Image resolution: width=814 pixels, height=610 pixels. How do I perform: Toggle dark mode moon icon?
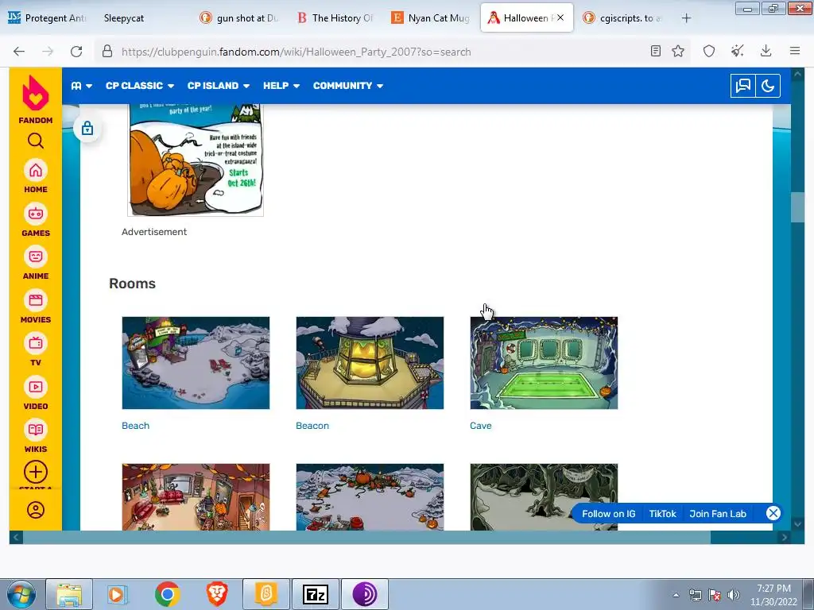[x=768, y=86]
